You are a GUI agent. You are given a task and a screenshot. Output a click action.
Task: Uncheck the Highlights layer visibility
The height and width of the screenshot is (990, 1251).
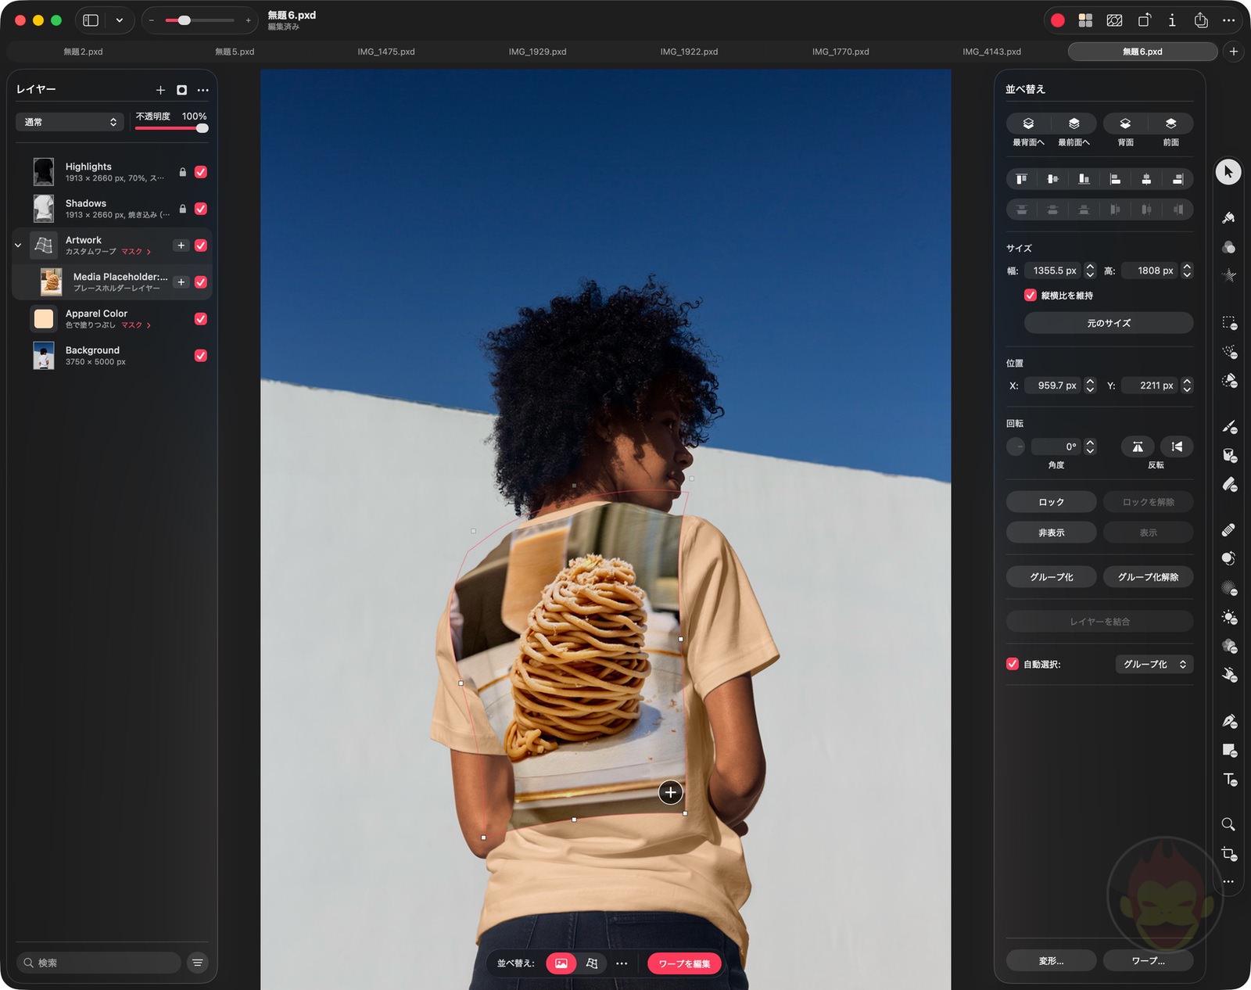point(201,173)
